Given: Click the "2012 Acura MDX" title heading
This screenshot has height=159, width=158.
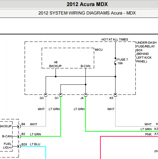Looking at the screenshot, I should (87, 4).
